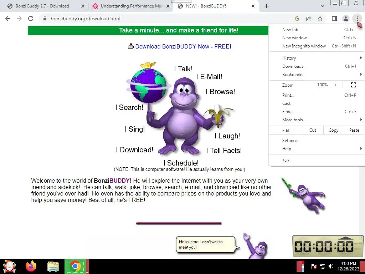
Task: Open Downloads from the menu
Action: click(317, 66)
